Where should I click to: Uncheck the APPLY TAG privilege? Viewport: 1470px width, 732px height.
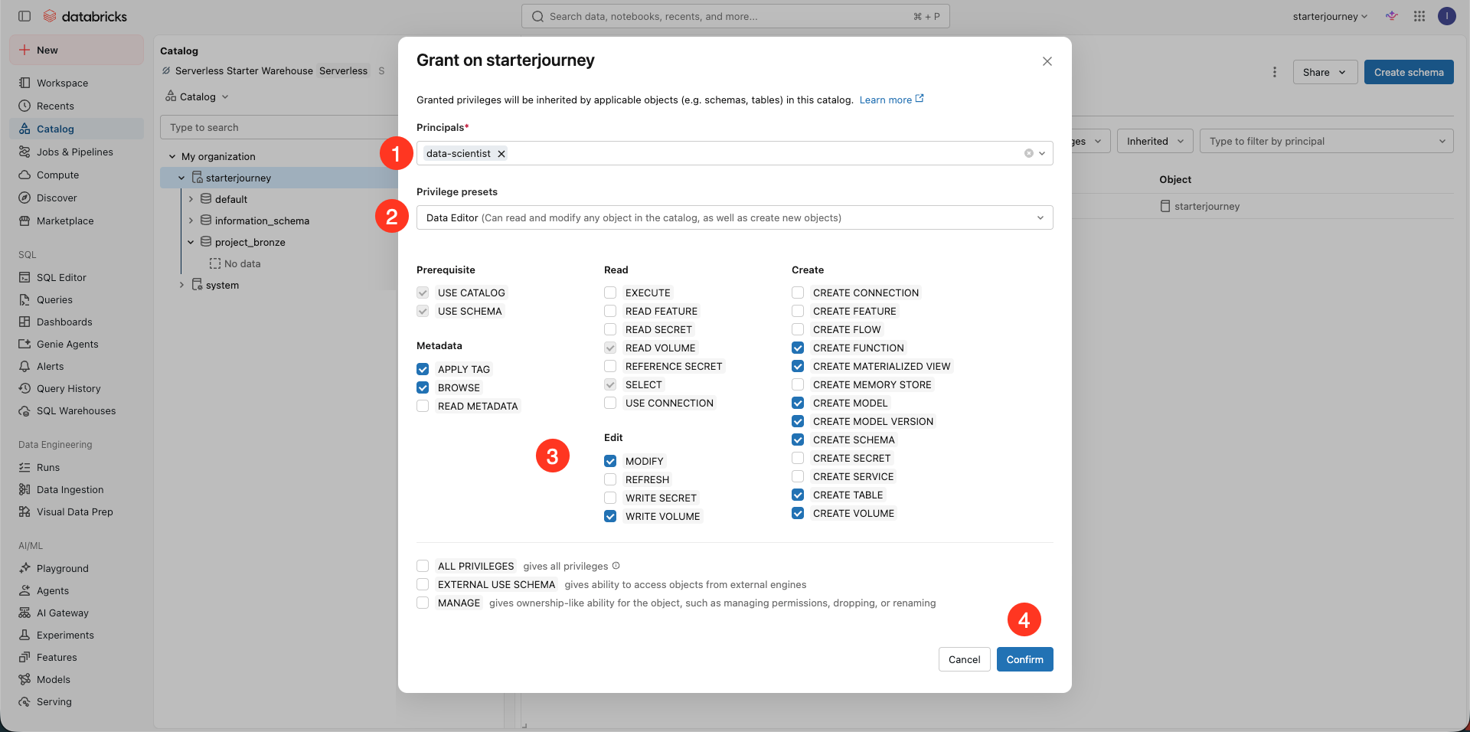coord(423,369)
